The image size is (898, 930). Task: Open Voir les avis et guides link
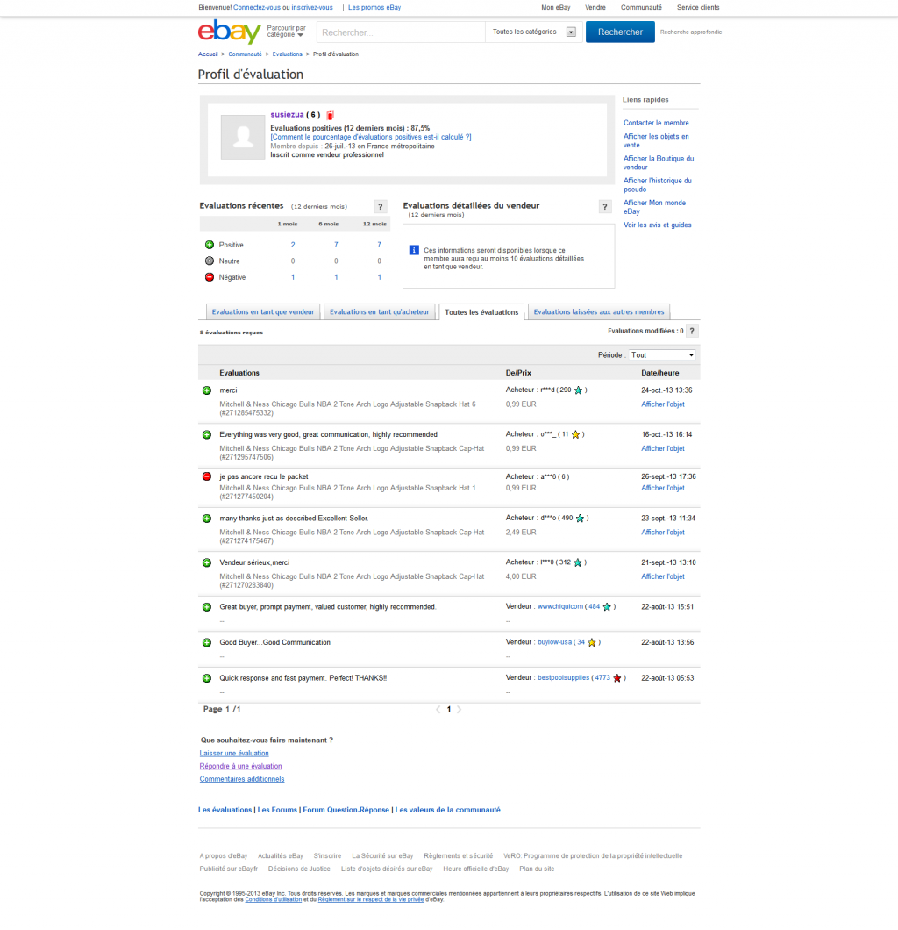coord(658,225)
